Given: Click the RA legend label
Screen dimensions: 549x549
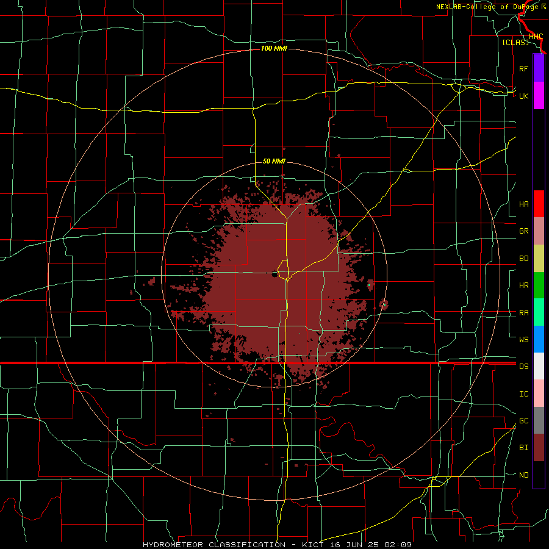Looking at the screenshot, I should point(523,313).
